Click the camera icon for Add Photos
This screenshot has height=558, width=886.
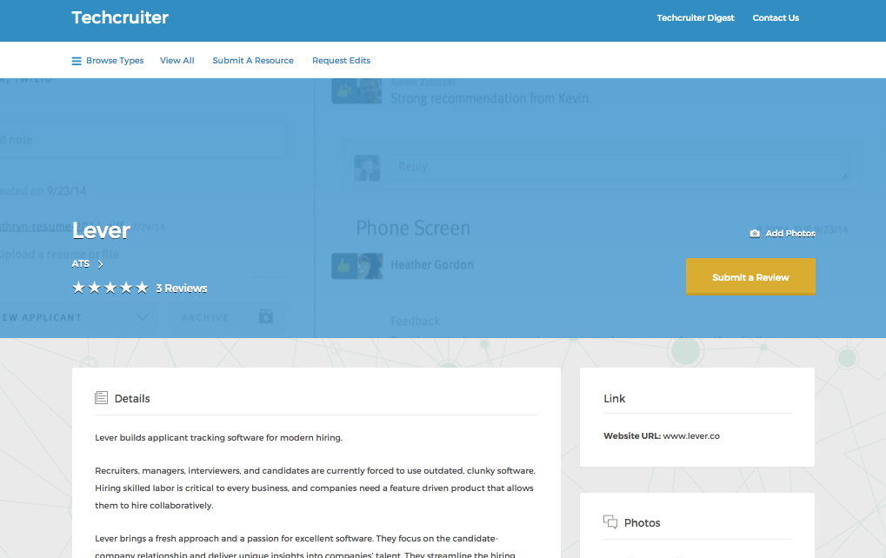pos(755,234)
